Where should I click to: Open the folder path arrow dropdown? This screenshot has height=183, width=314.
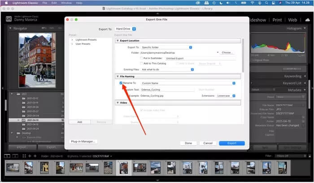pos(218,52)
